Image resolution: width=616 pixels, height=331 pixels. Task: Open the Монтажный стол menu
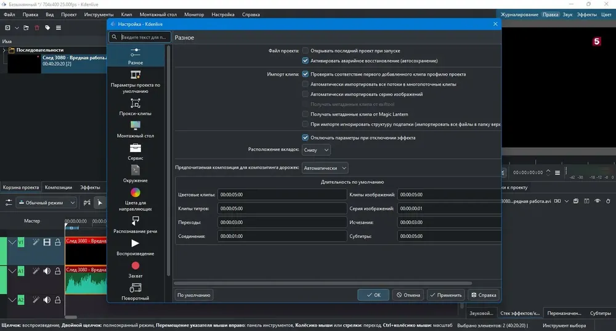click(x=158, y=15)
